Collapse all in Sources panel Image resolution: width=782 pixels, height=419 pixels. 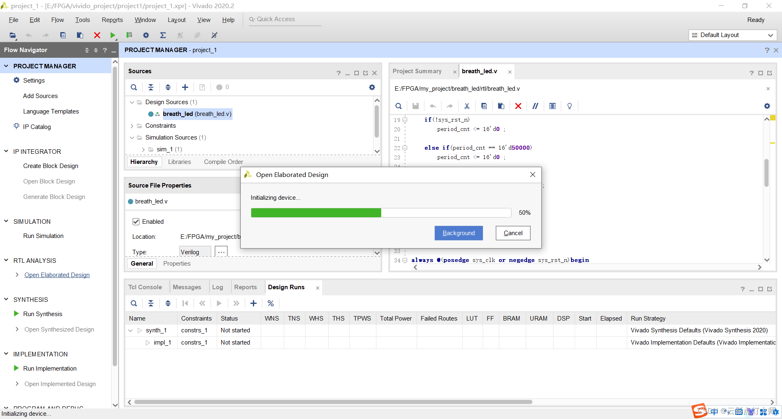pos(151,87)
